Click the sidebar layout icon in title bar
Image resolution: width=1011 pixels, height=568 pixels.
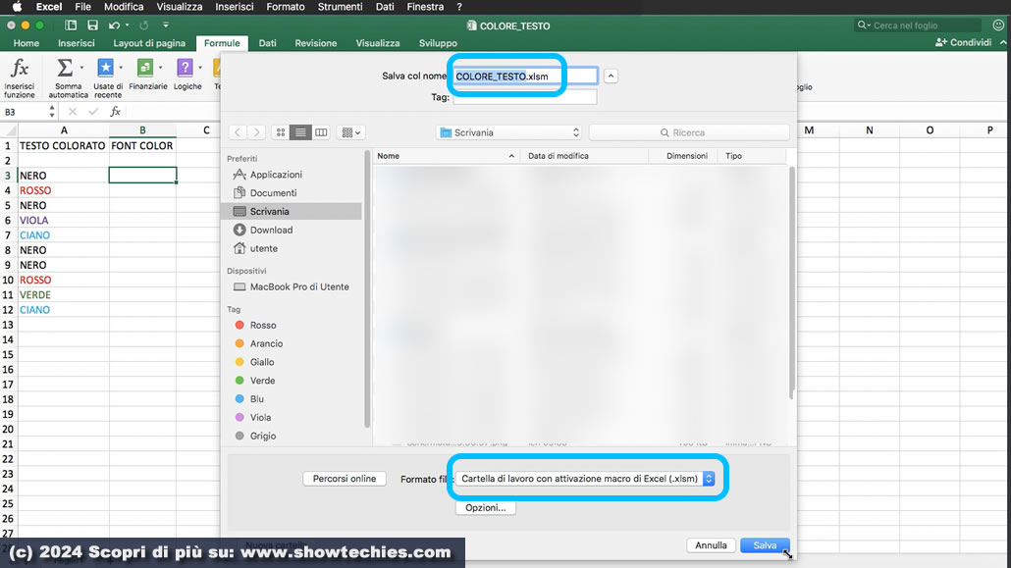coord(71,26)
